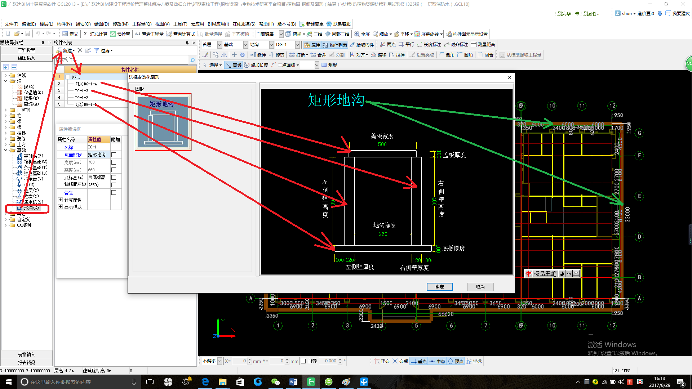
Task: Click the 偏移 offset tool
Action: 379,55
